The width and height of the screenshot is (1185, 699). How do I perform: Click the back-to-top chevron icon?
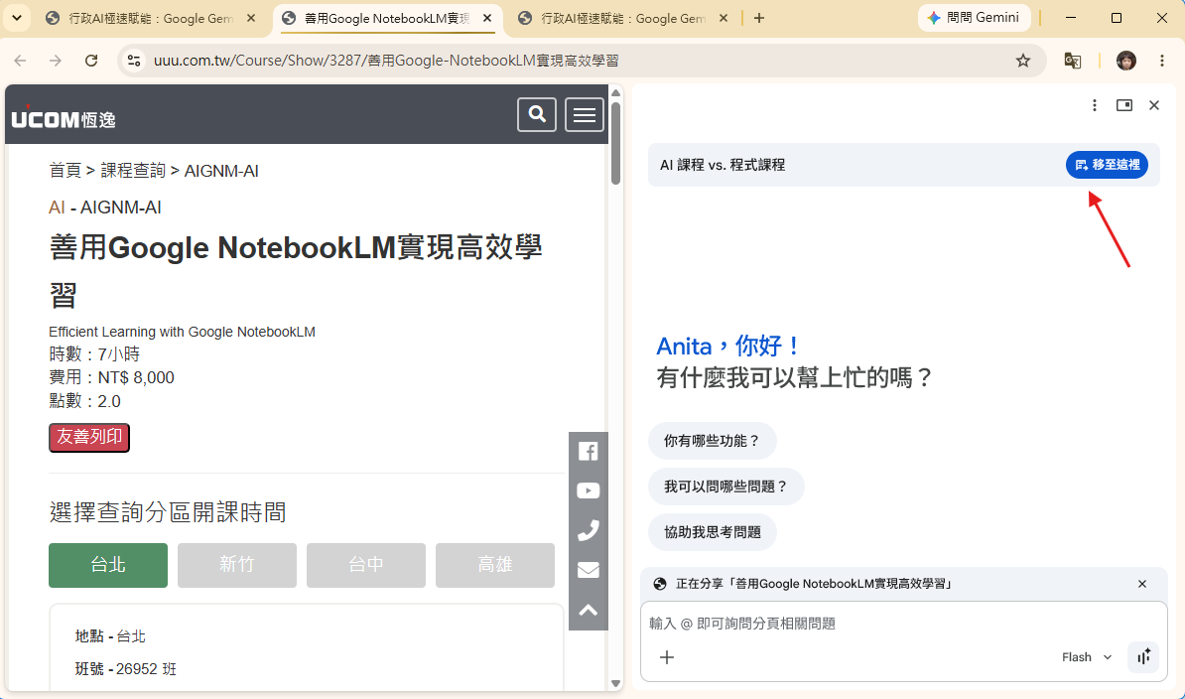click(x=588, y=610)
